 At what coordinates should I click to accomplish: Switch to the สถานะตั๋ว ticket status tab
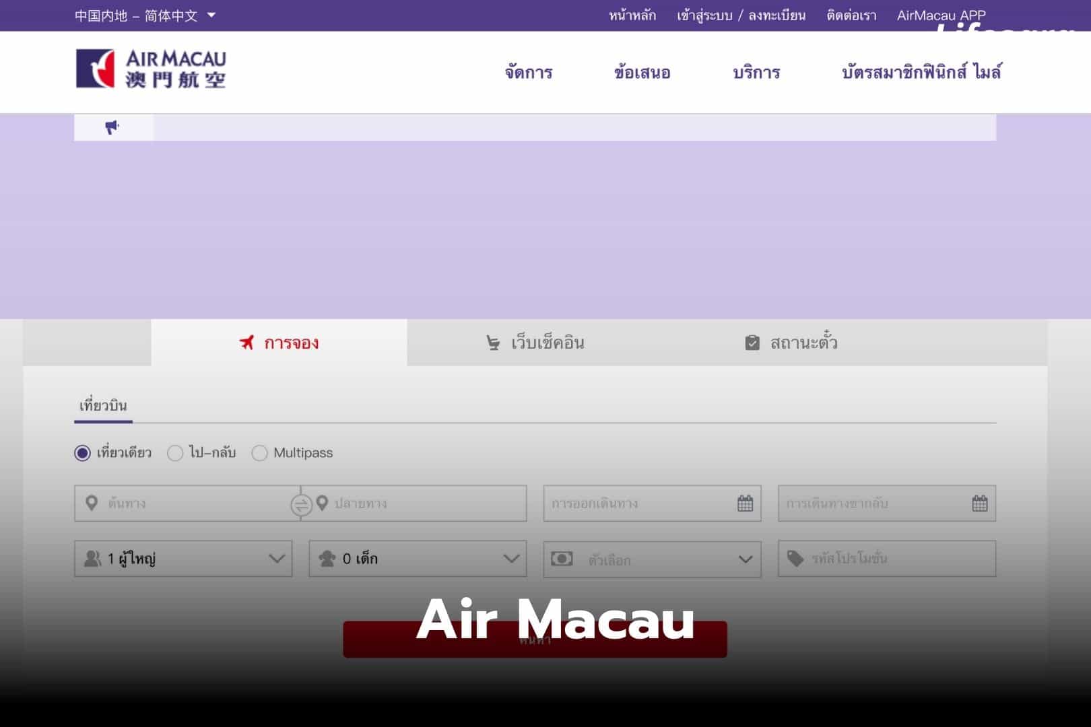pos(791,343)
